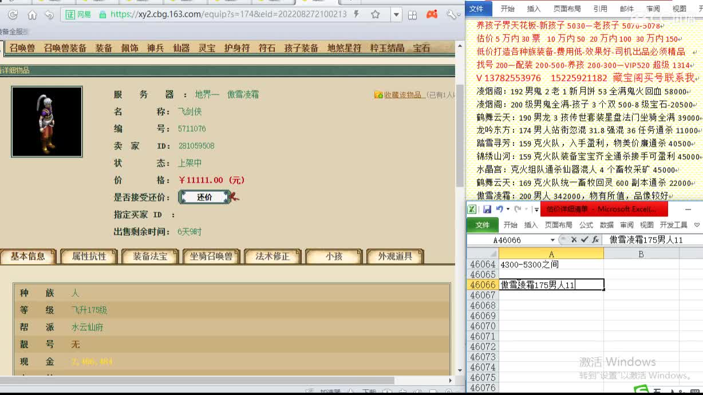
Task: Expand the Excel name box dropdown arrow
Action: pos(552,240)
